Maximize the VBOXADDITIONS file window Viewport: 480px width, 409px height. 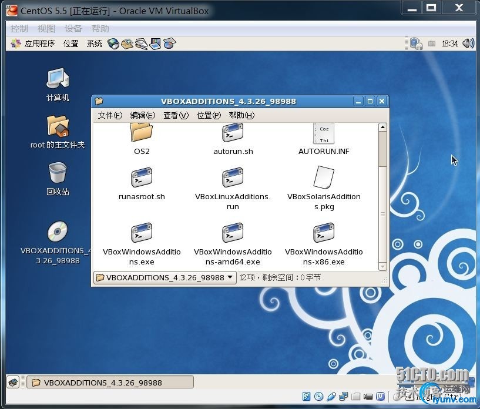tap(370, 101)
